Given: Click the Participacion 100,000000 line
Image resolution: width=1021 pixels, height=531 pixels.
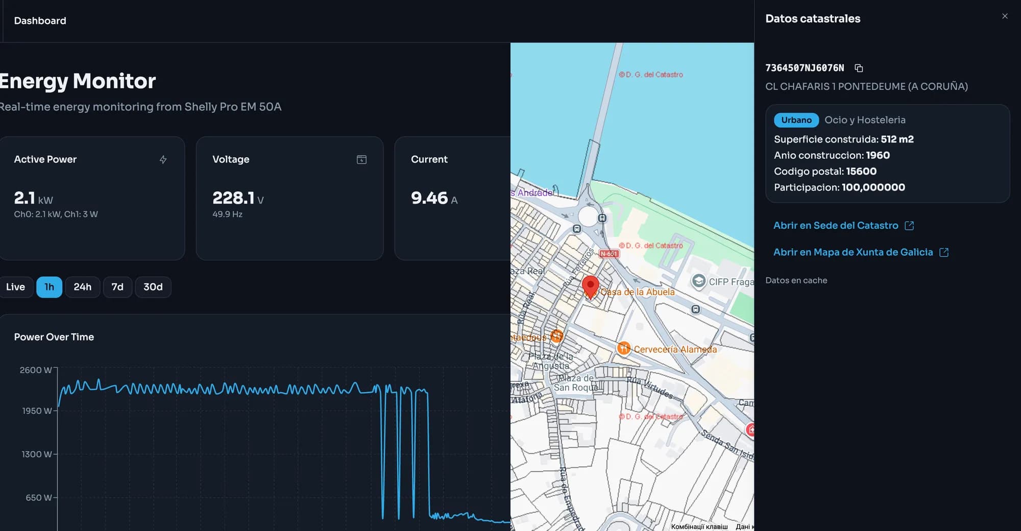Looking at the screenshot, I should click(x=839, y=187).
